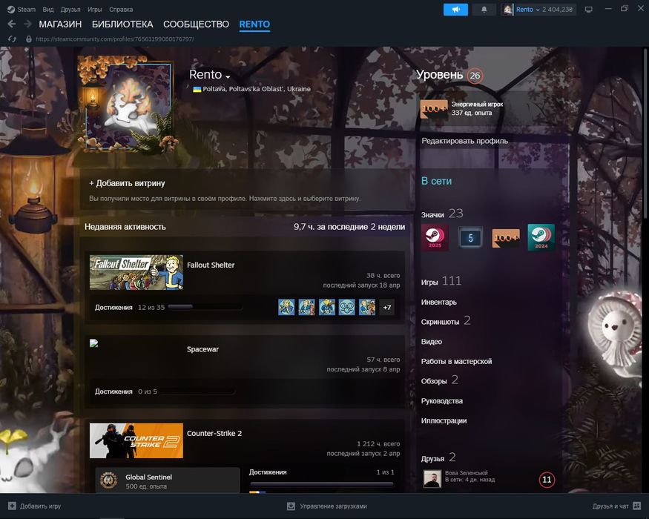Open the Steam 2024 badge
Viewport: 649px width, 519px height.
click(541, 237)
